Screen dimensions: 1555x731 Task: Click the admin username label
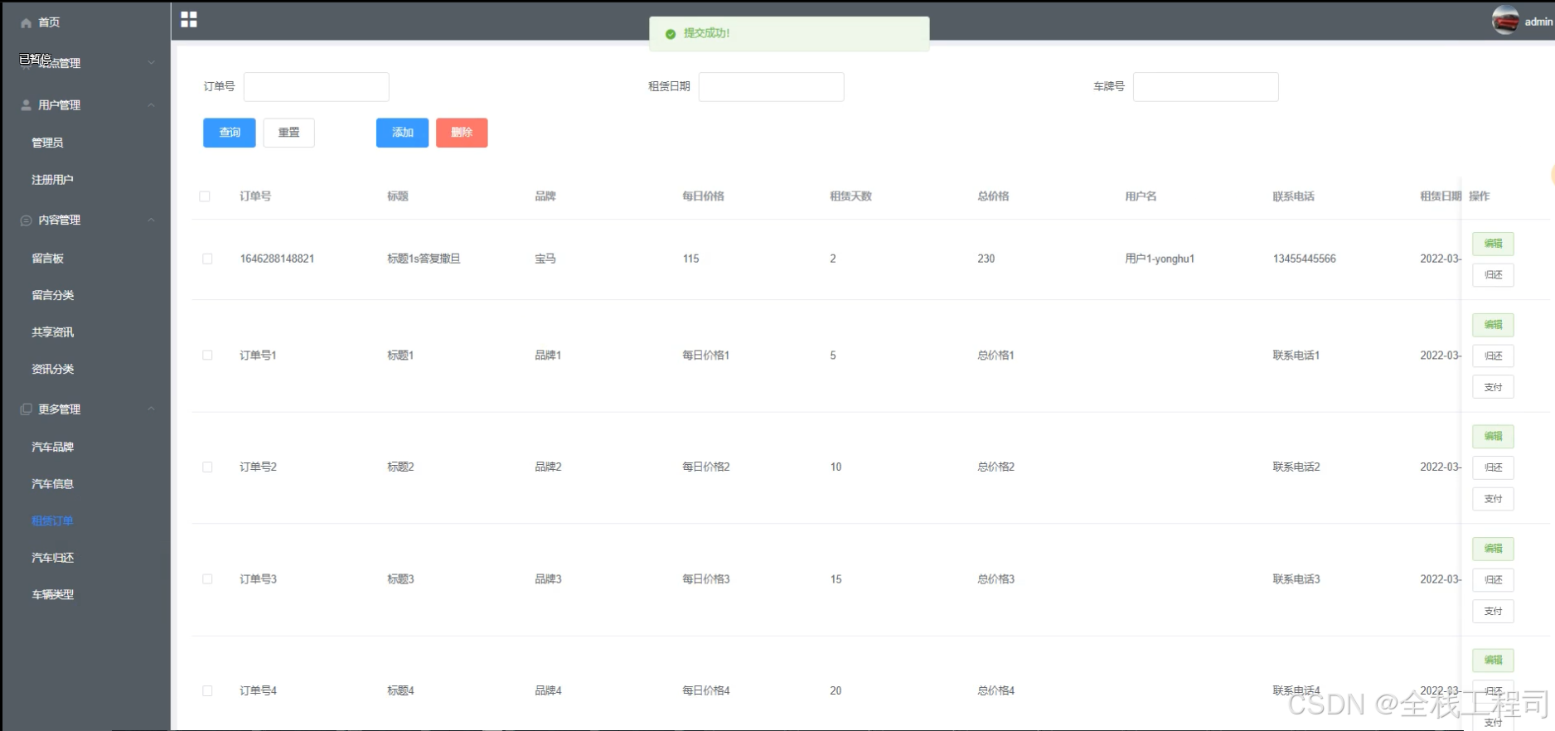click(x=1538, y=22)
